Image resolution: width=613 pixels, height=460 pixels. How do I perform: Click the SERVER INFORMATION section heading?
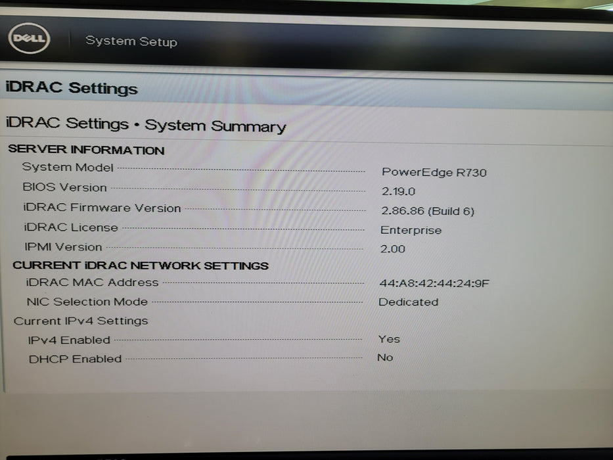point(86,150)
